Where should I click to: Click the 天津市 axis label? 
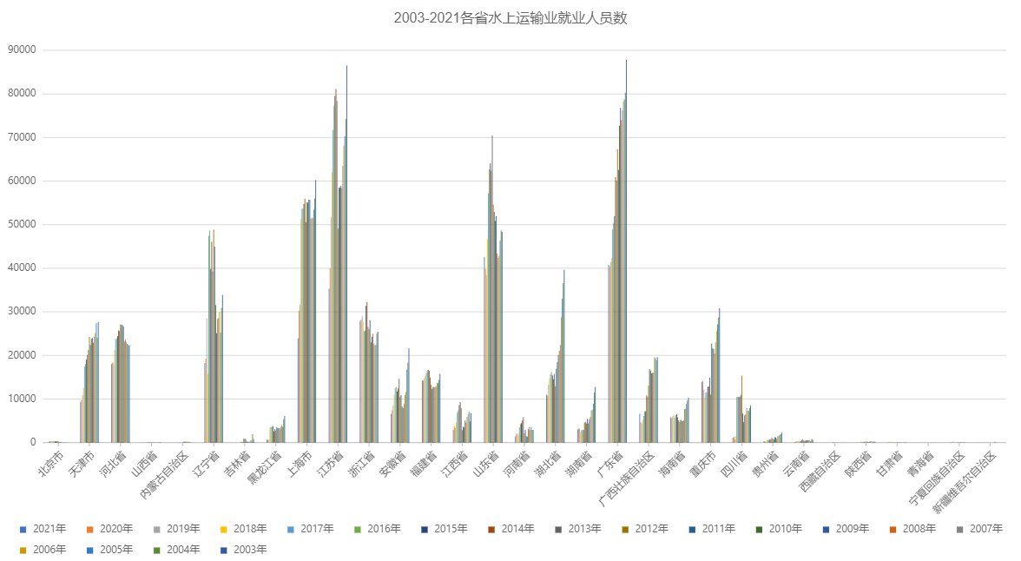click(x=82, y=463)
